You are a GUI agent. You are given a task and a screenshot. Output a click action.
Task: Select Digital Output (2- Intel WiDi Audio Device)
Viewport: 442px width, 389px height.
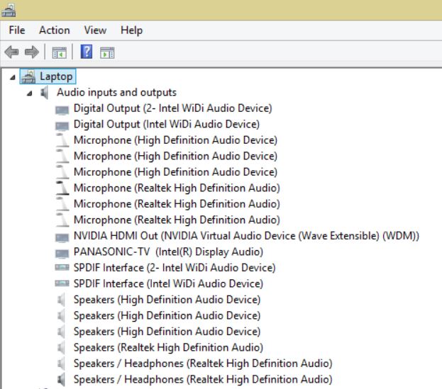point(172,108)
